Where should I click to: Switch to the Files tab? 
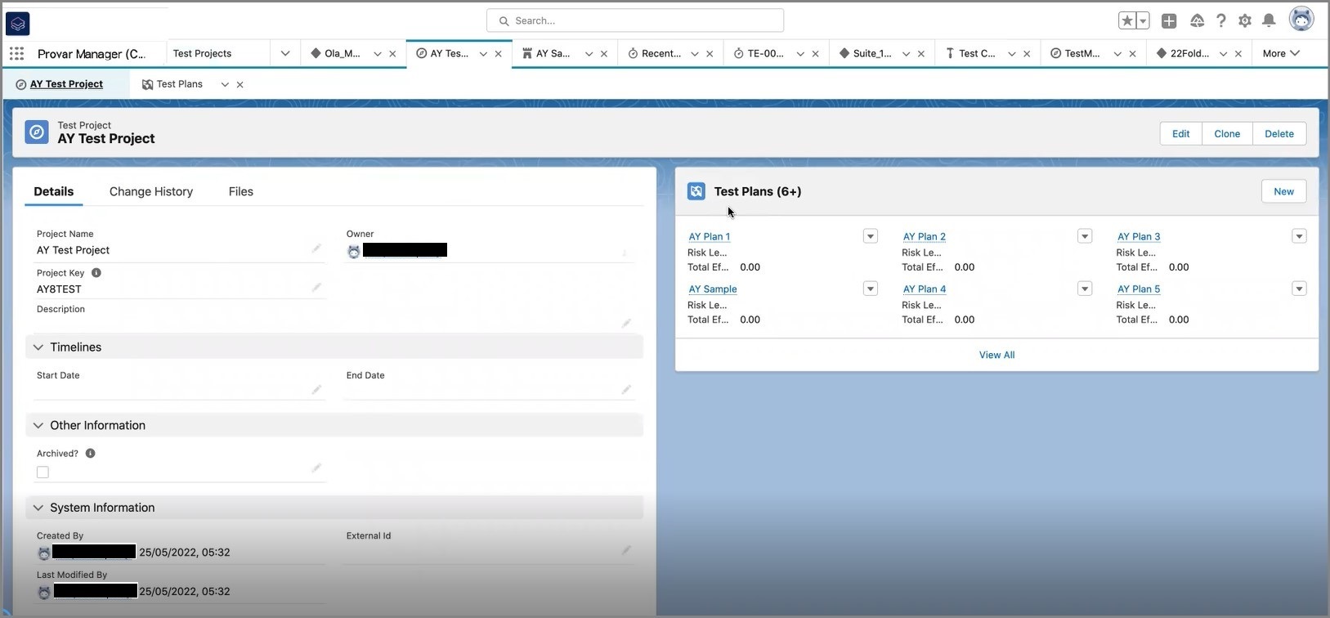[x=241, y=191]
